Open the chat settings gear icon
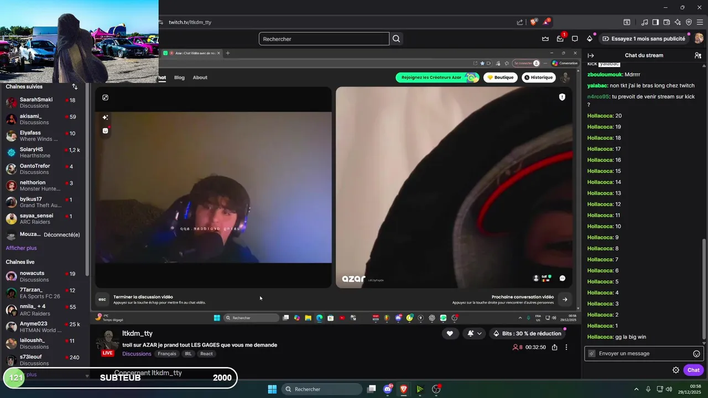The image size is (708, 398). click(676, 370)
